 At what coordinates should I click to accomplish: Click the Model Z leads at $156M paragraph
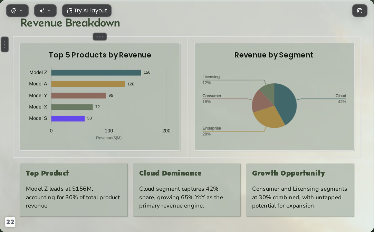click(x=73, y=197)
